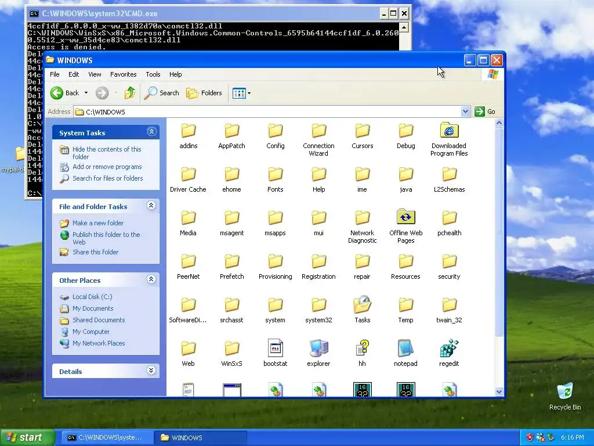The width and height of the screenshot is (594, 446).
Task: Select the bootstat file icon
Action: pyautogui.click(x=276, y=348)
